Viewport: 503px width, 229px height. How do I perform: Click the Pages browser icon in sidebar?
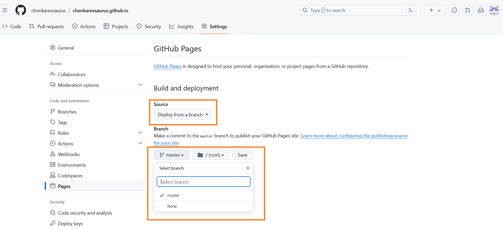click(x=53, y=186)
